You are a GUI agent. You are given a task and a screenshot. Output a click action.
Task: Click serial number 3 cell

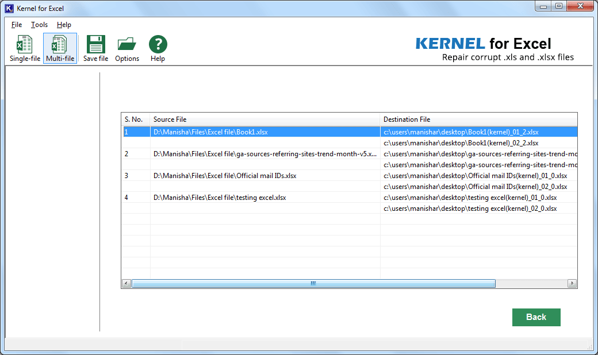point(136,176)
